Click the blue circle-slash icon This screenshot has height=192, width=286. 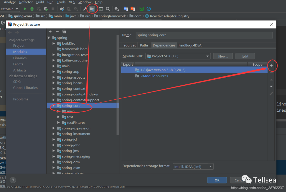pyautogui.click(x=149, y=9)
